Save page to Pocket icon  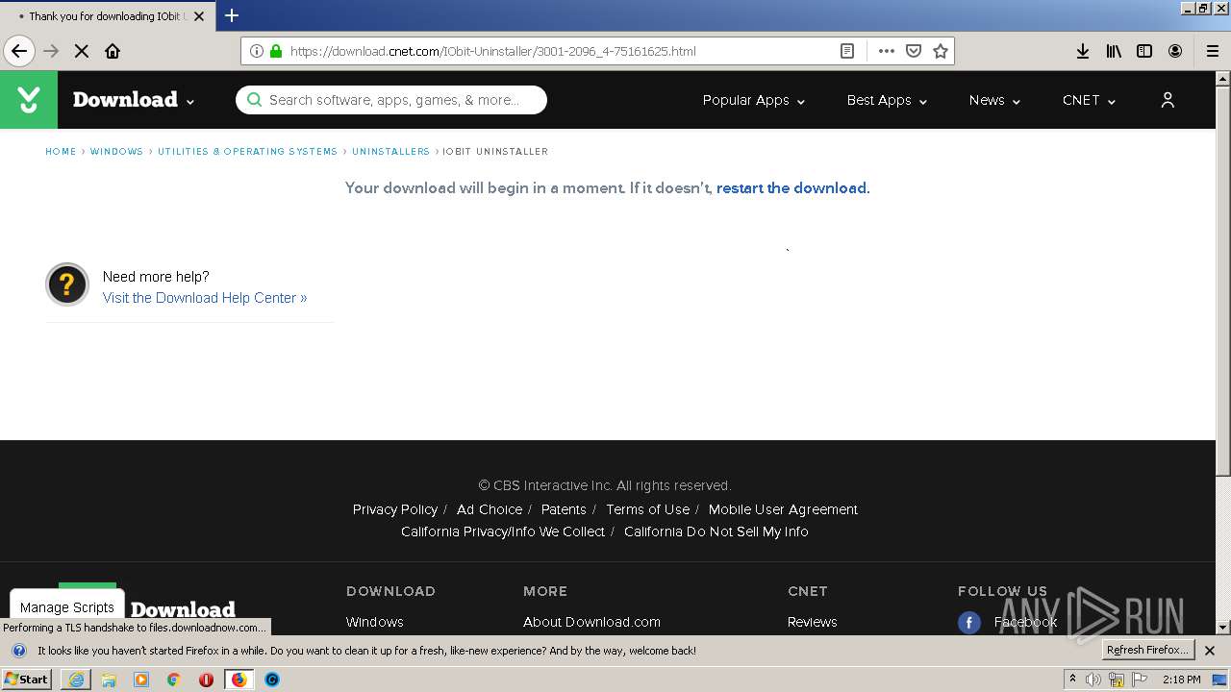tap(914, 51)
